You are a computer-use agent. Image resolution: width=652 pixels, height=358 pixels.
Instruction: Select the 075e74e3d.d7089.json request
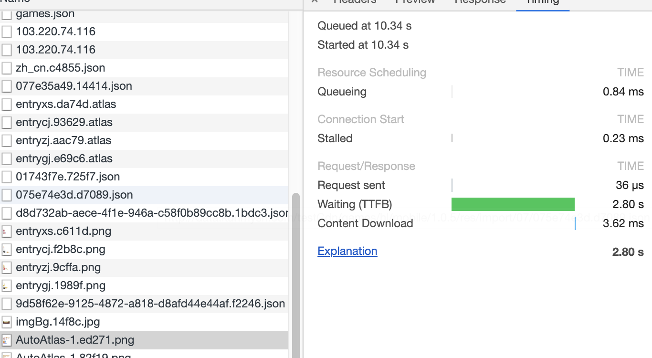click(x=74, y=195)
